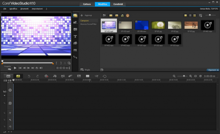Open the Instant Project templates icon
The width and height of the screenshot is (220, 134).
[x=75, y=22]
